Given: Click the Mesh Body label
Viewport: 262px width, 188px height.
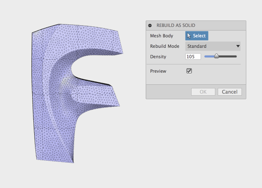Looking at the screenshot, I should click(162, 36).
